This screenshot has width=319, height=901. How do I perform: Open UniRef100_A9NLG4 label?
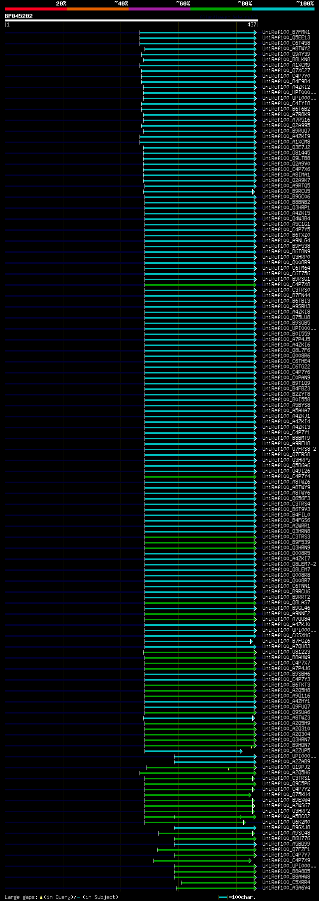click(286, 240)
